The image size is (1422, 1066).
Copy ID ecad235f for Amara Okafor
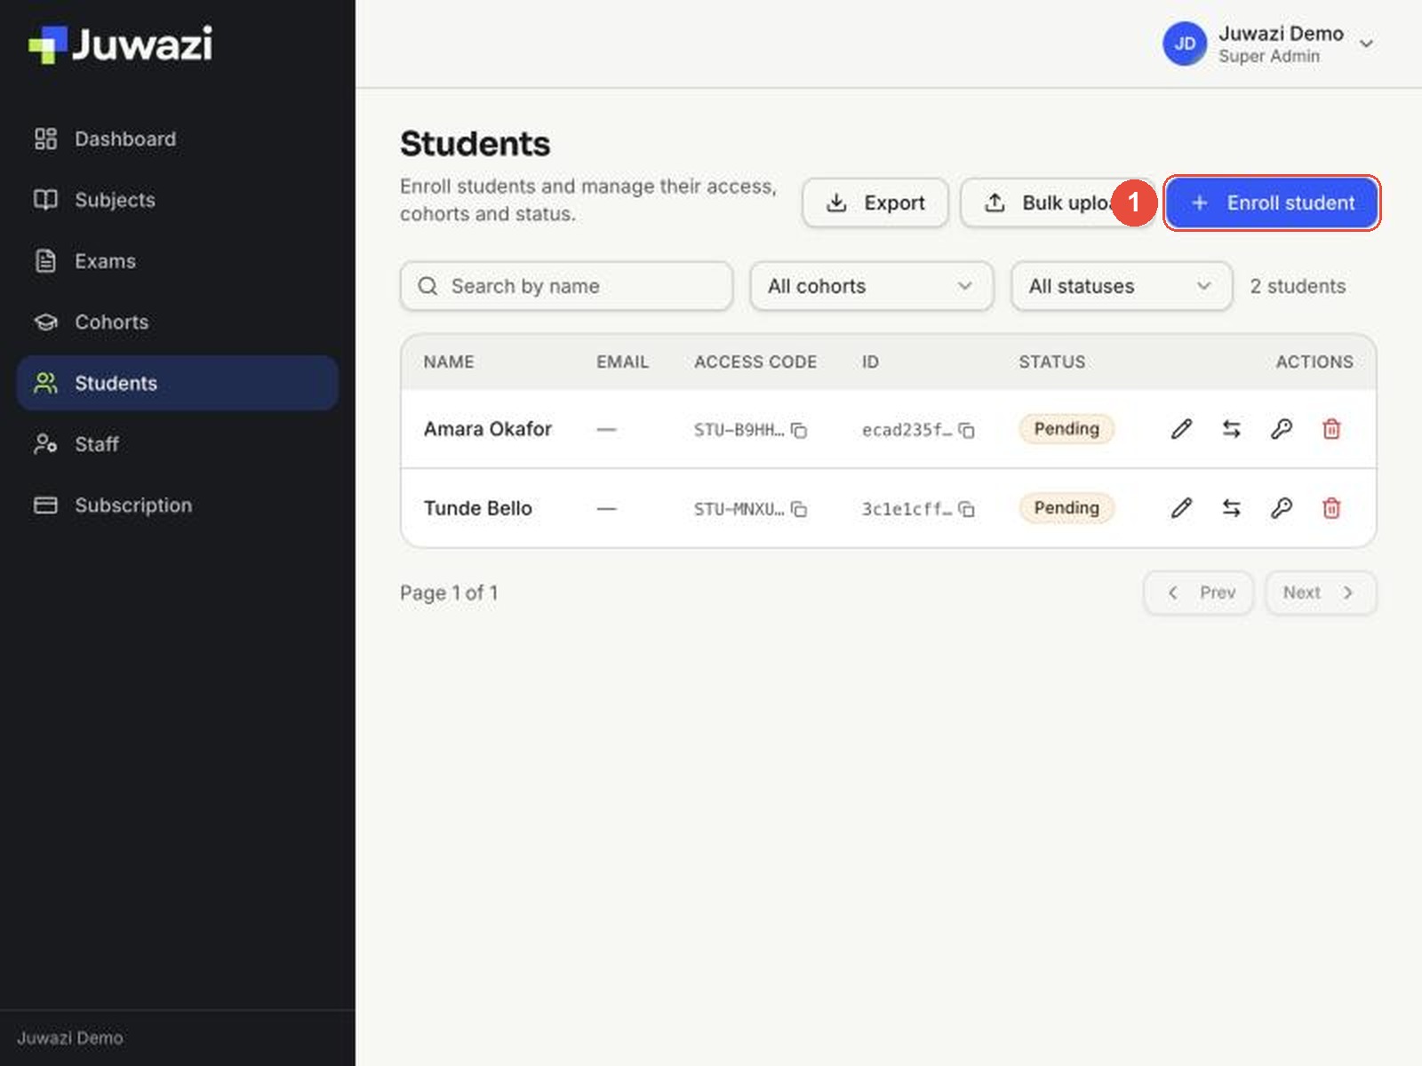click(967, 430)
